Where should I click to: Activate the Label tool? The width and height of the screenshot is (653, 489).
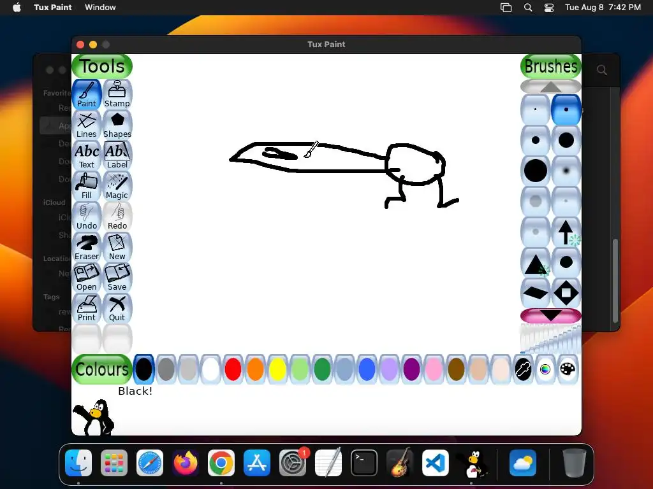[x=117, y=155]
